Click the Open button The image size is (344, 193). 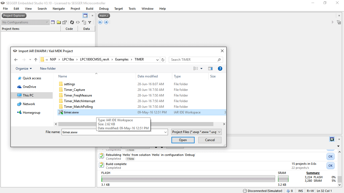click(183, 140)
